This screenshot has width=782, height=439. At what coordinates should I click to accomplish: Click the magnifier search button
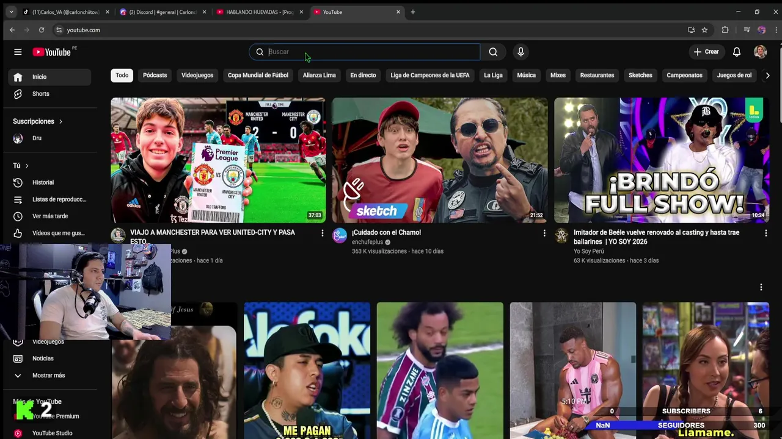[493, 52]
